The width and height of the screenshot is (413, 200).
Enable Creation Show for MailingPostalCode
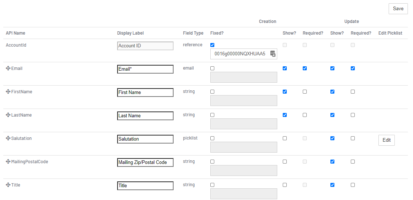[285, 161]
